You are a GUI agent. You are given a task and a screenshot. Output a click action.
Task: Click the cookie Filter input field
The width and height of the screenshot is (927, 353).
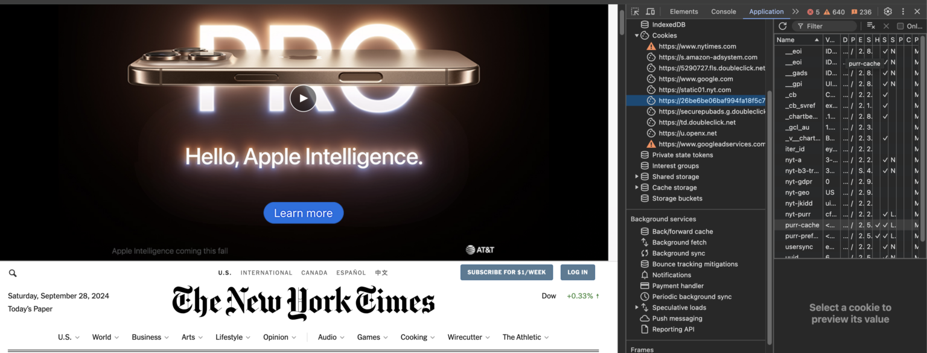(x=824, y=26)
